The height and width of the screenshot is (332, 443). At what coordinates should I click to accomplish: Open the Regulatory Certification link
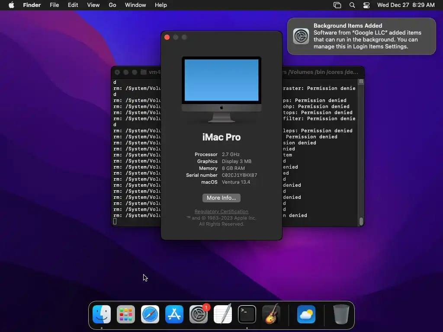pos(221,211)
